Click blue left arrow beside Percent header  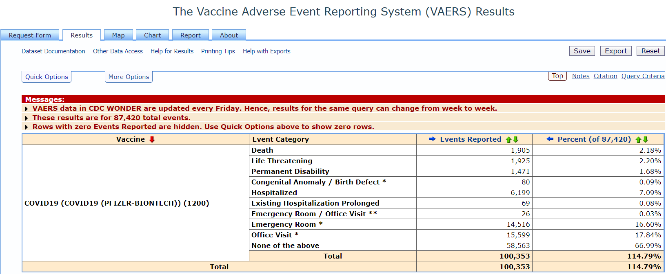[550, 139]
